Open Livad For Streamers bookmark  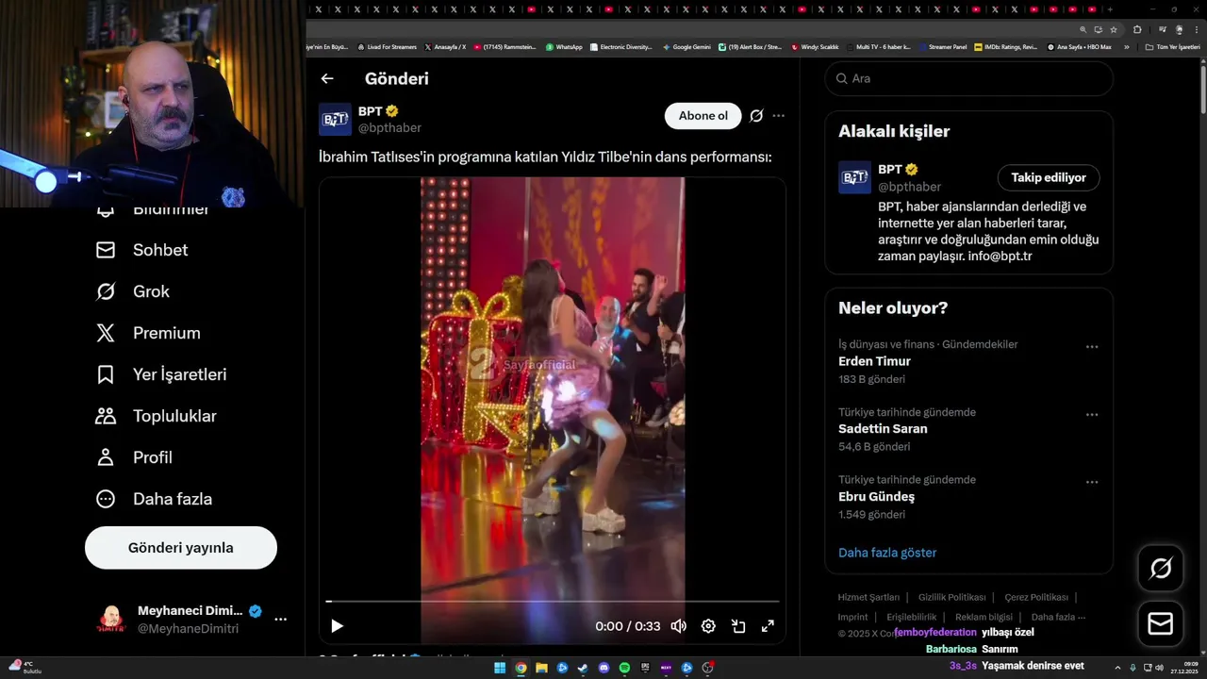pos(387,47)
